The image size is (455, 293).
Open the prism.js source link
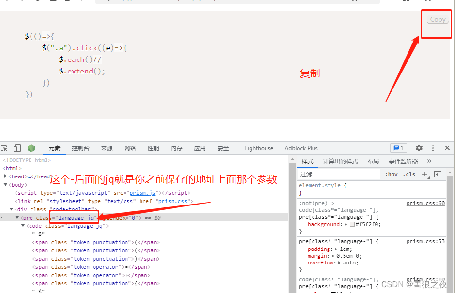142,193
